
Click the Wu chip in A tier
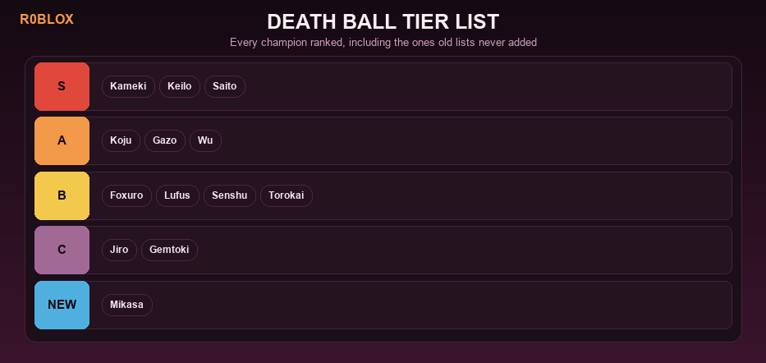[x=205, y=140]
